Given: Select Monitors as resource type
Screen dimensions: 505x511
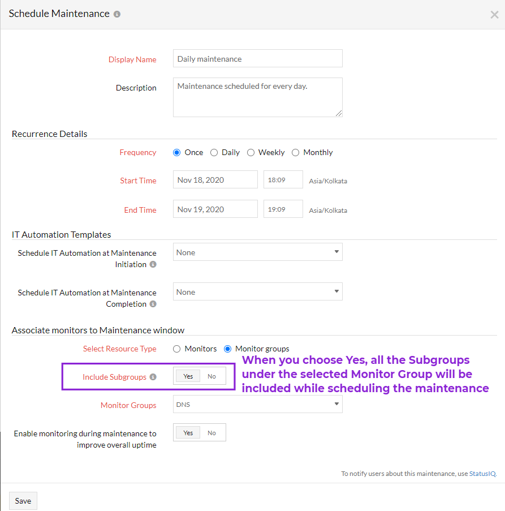Looking at the screenshot, I should (177, 349).
